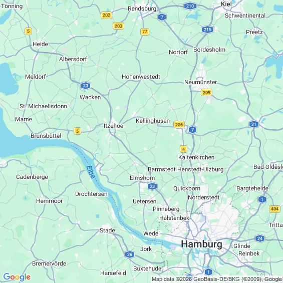
Task: Click the B203 yellow road shield
Action: (x=118, y=26)
